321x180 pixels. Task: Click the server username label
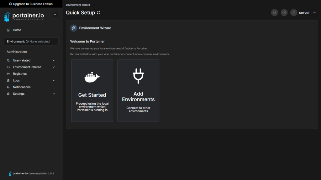304,12
